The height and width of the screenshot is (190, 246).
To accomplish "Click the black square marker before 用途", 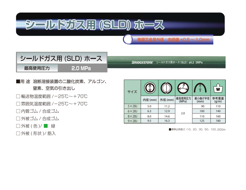I will coord(18,82).
